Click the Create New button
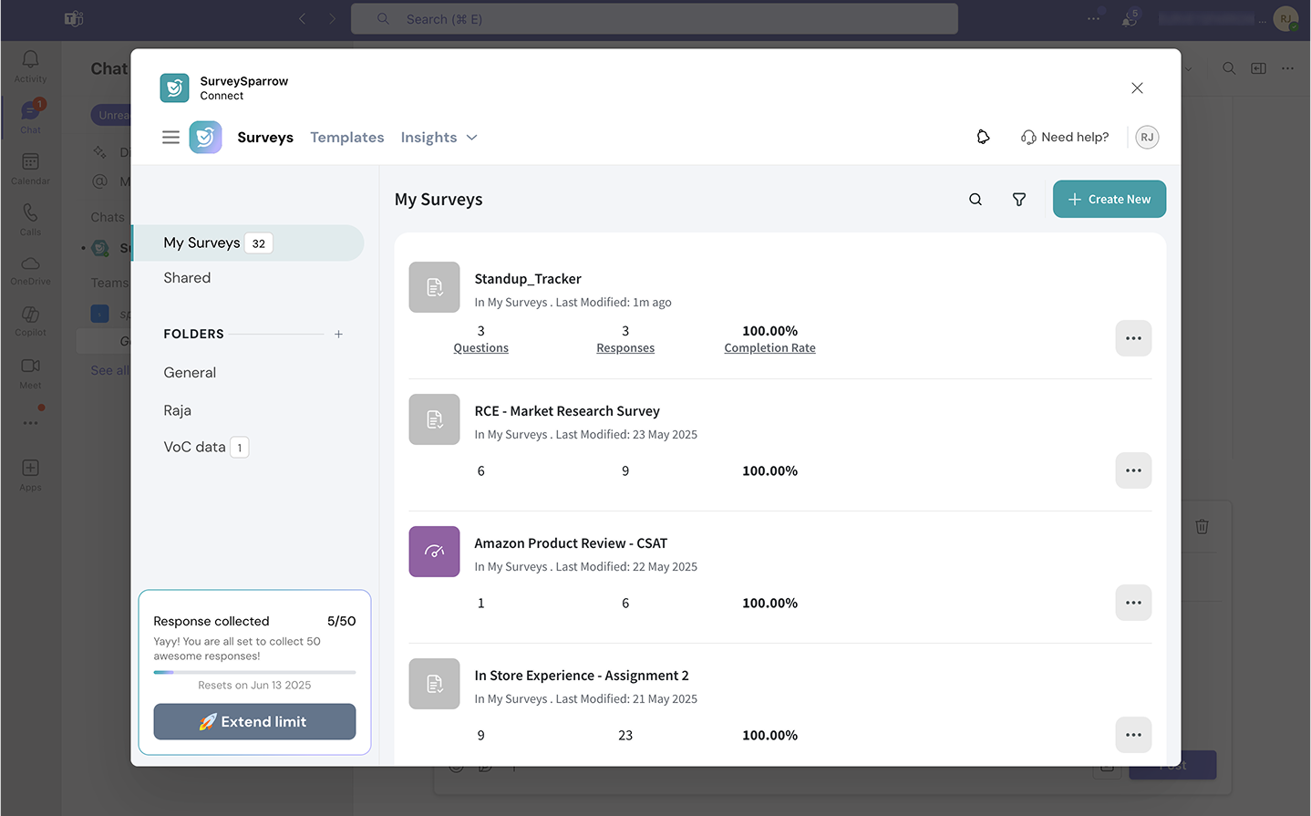1311x816 pixels. tap(1109, 200)
